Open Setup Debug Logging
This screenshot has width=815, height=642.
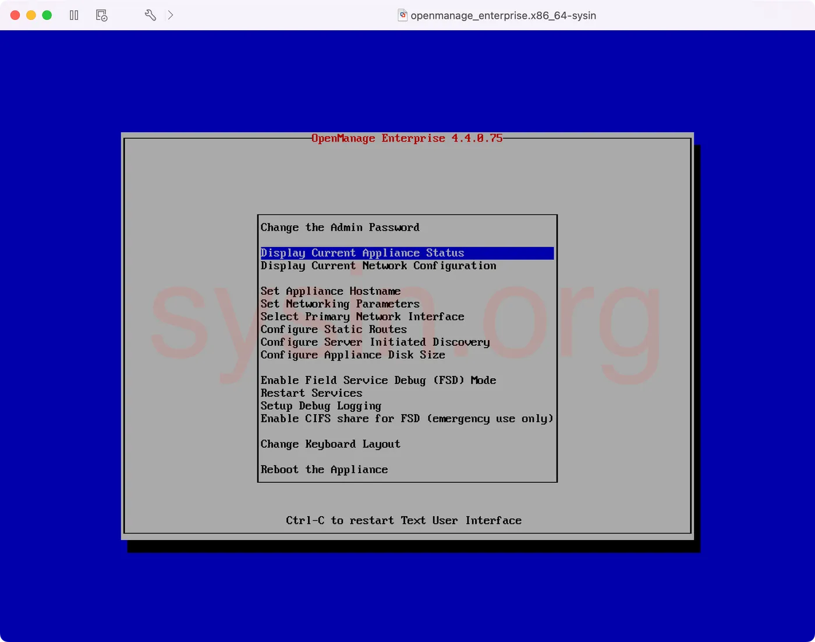[x=321, y=406]
